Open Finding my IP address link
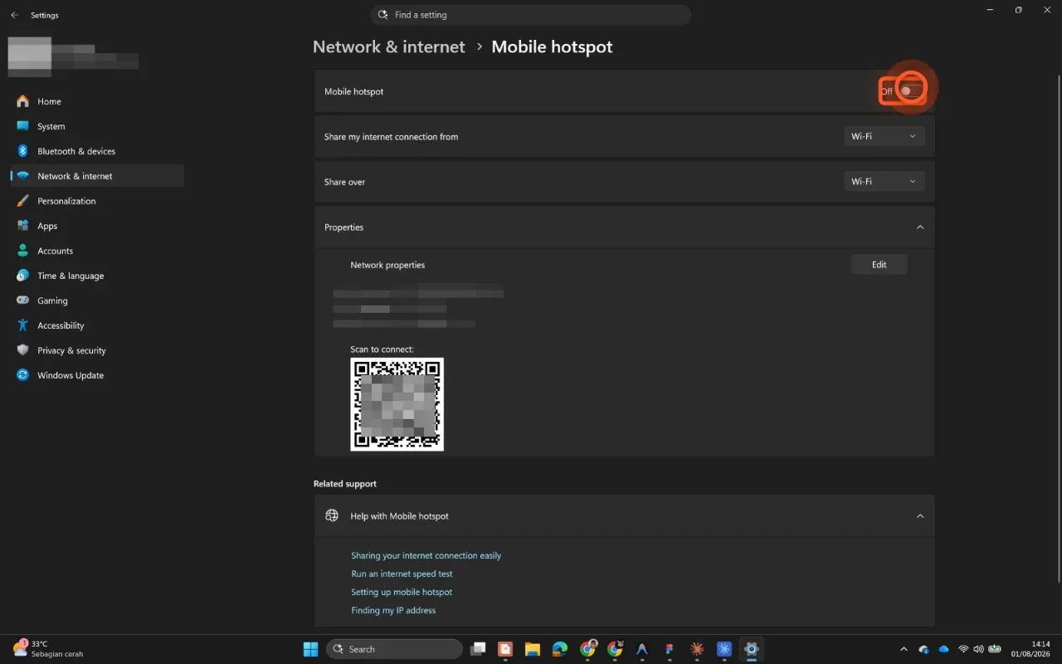 393,611
